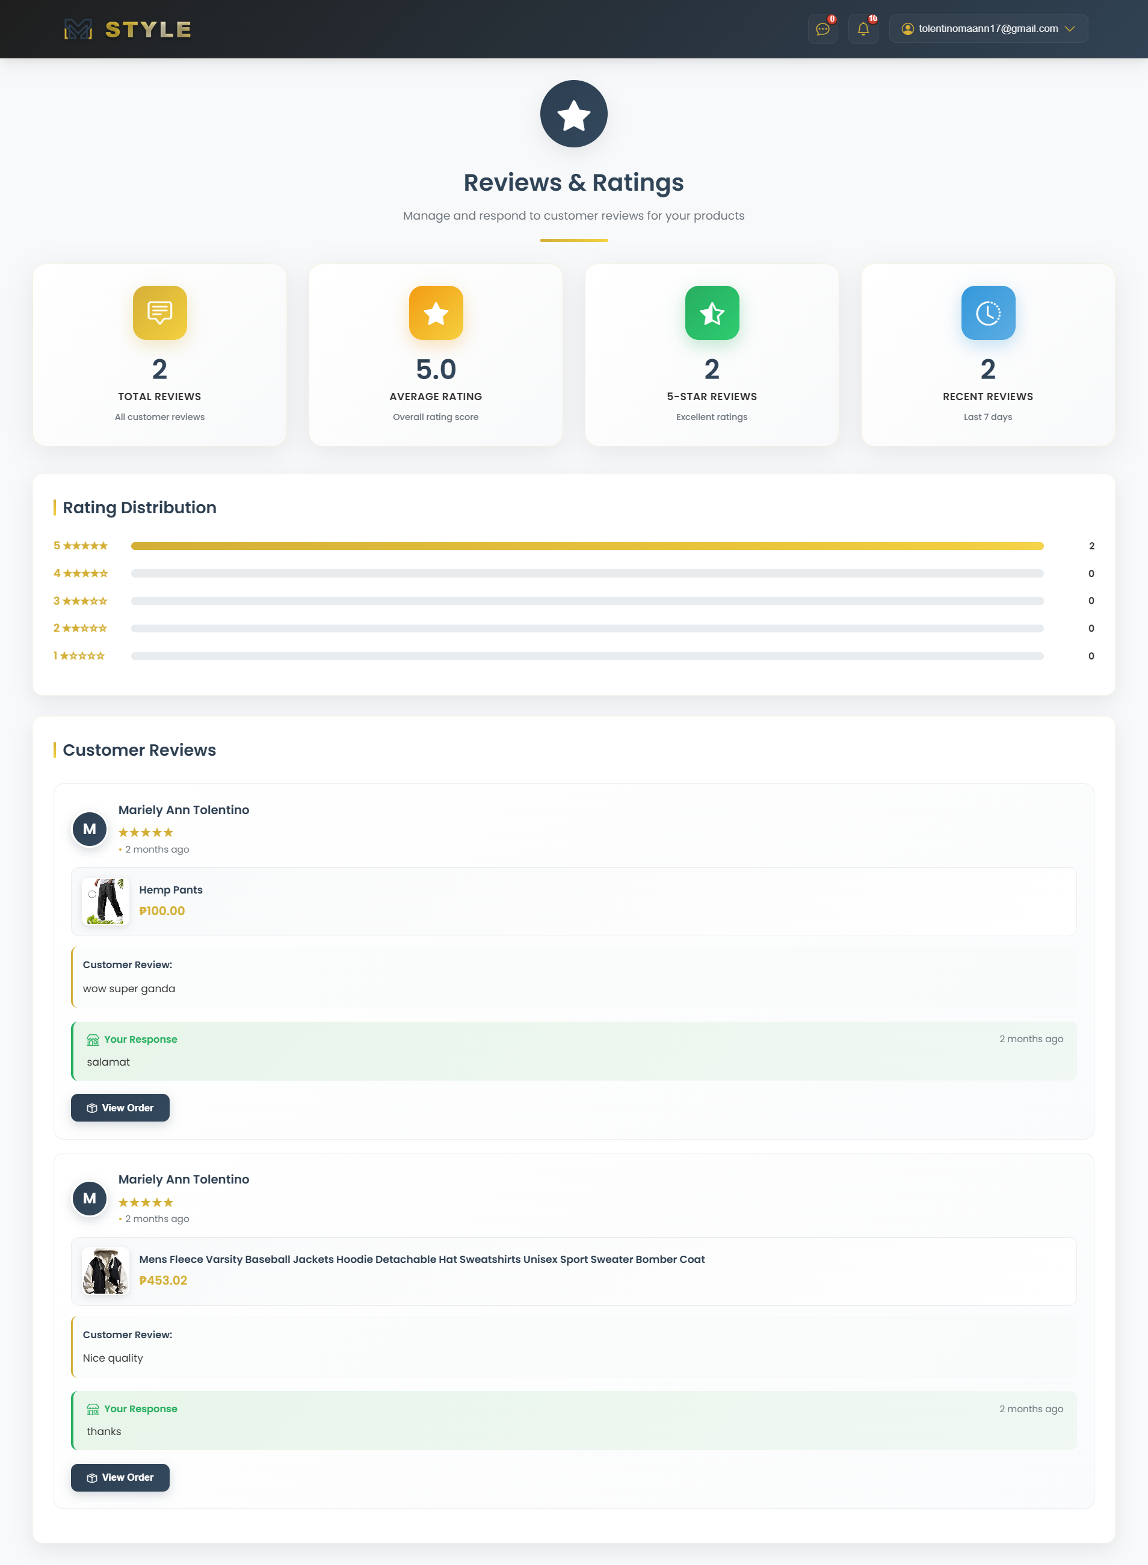This screenshot has width=1148, height=1565.
Task: Click the green 5-Star Reviews icon
Action: 712,313
